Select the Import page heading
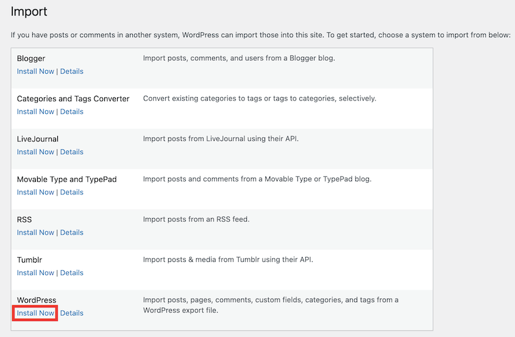 29,12
